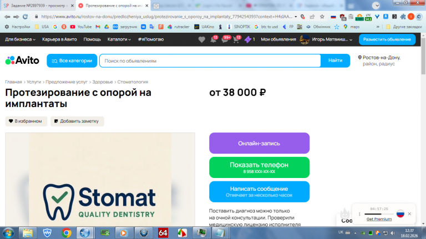The image size is (426, 239).
Task: Click the Найти search button
Action: pos(335,60)
